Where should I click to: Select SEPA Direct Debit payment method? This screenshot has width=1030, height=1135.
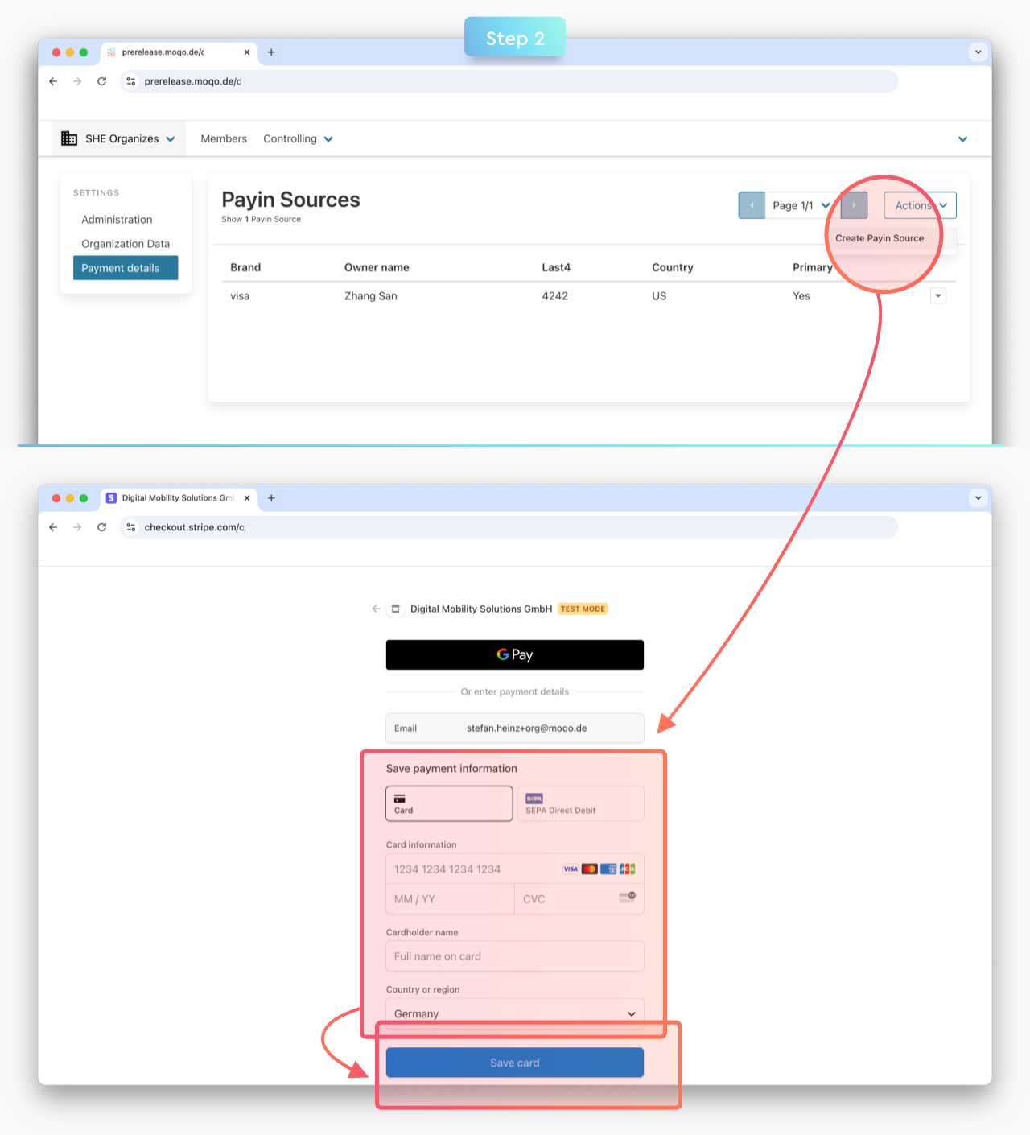pyautogui.click(x=580, y=803)
